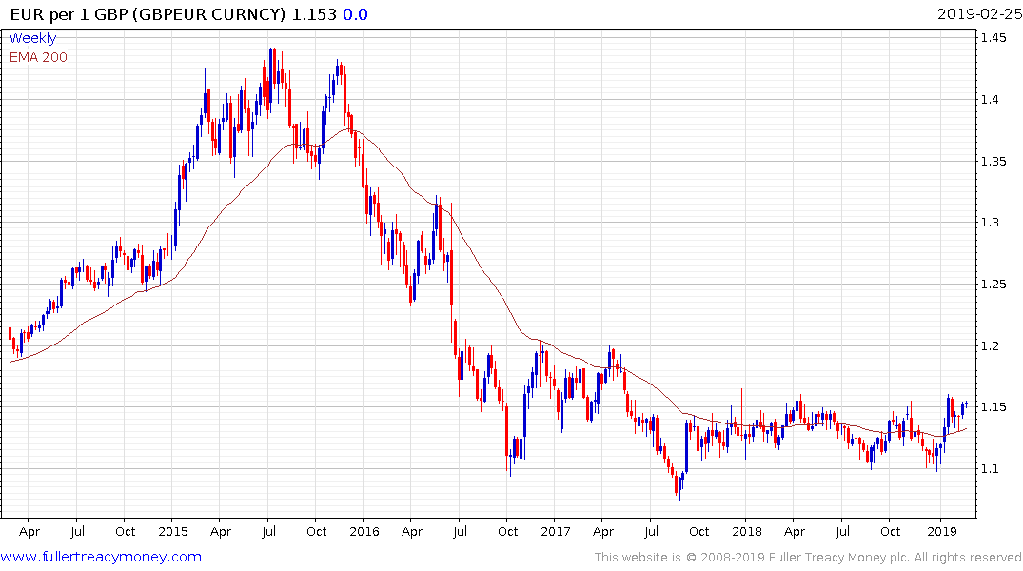Click the 'Oct' label just before 2016

pyautogui.click(x=317, y=532)
